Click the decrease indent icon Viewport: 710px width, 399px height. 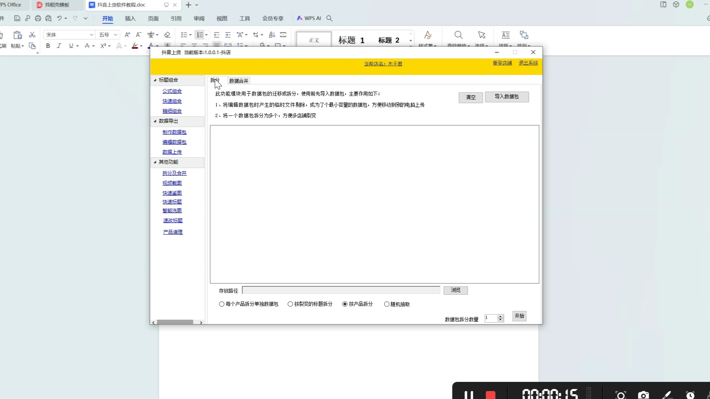tap(216, 35)
